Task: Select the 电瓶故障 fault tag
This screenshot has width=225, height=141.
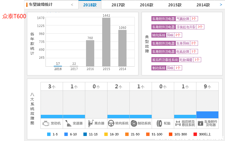Action: click(x=175, y=52)
